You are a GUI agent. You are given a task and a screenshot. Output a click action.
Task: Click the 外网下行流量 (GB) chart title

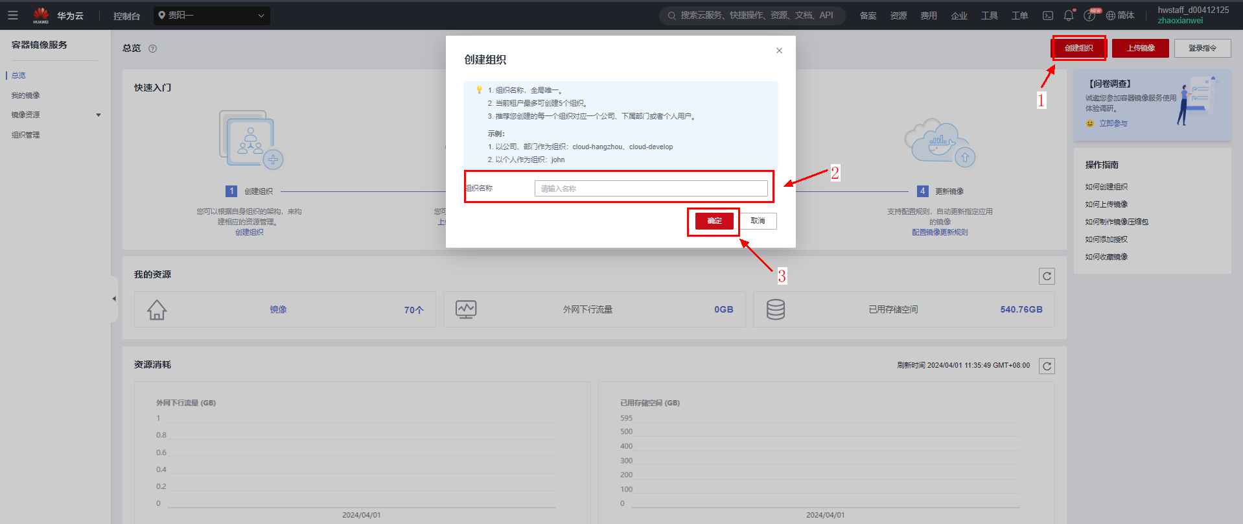[186, 403]
